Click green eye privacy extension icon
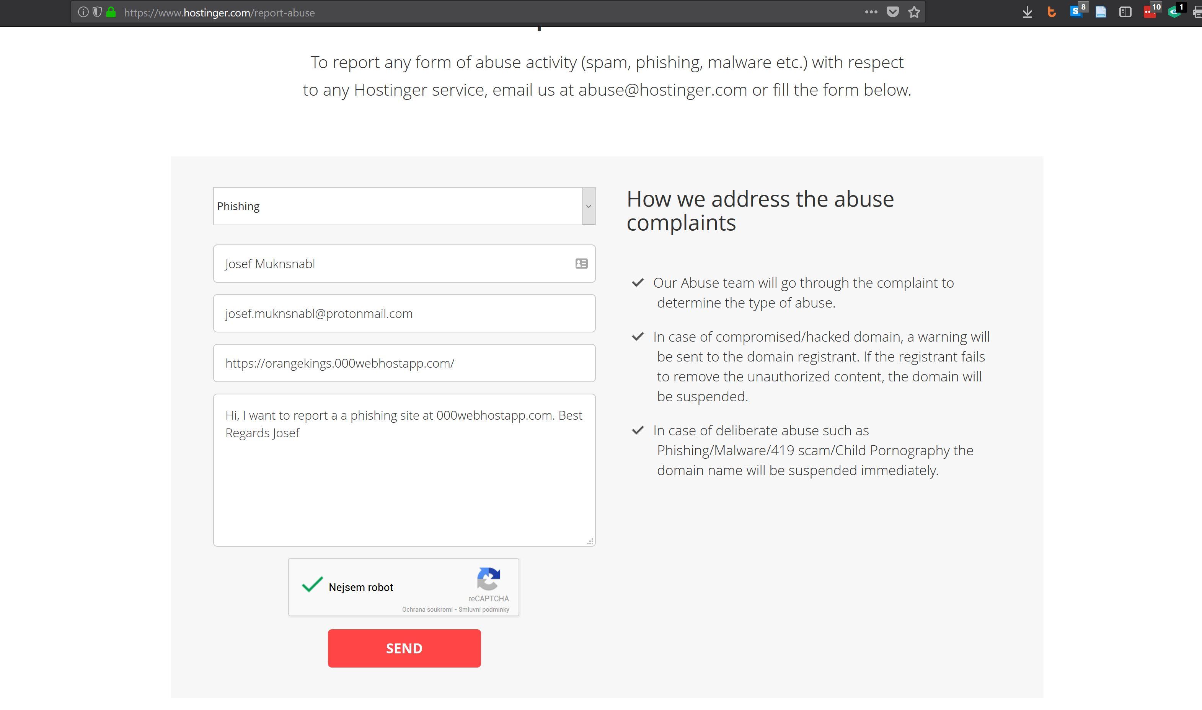This screenshot has width=1202, height=710. tap(1176, 11)
